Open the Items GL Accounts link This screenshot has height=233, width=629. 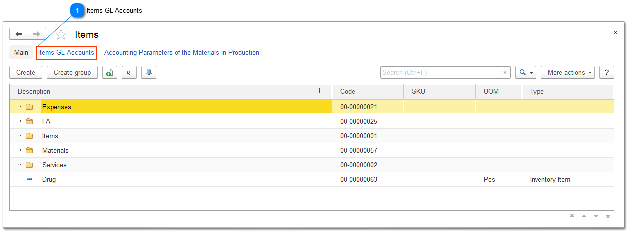click(x=66, y=53)
